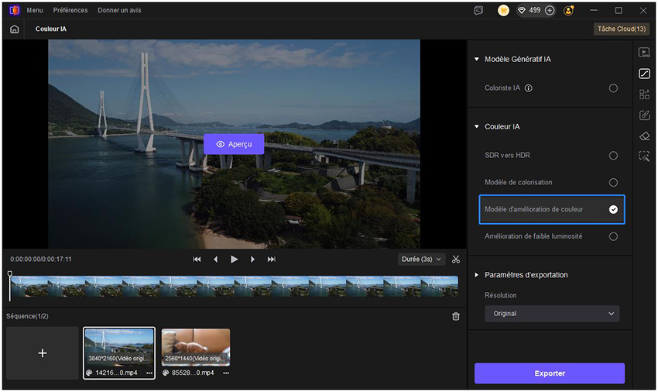Select Amélioration de faible luminosité
This screenshot has height=392, width=658.
point(613,236)
